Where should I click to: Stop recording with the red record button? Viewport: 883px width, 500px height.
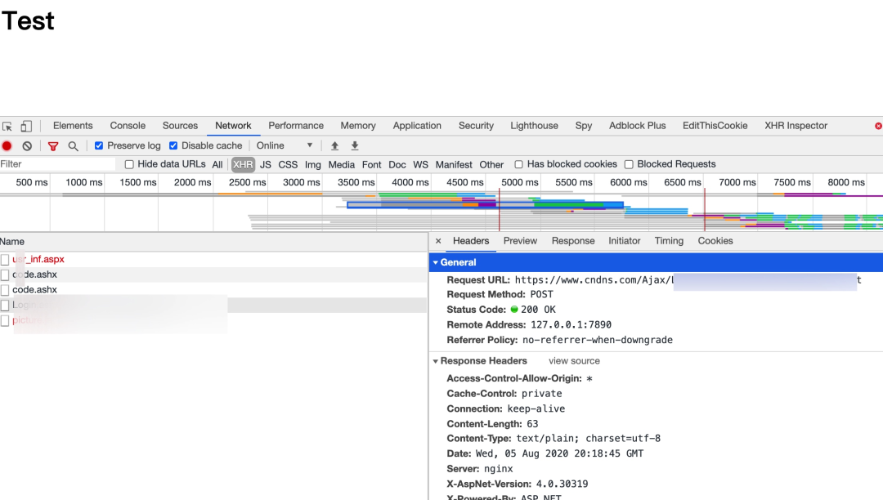click(x=7, y=146)
